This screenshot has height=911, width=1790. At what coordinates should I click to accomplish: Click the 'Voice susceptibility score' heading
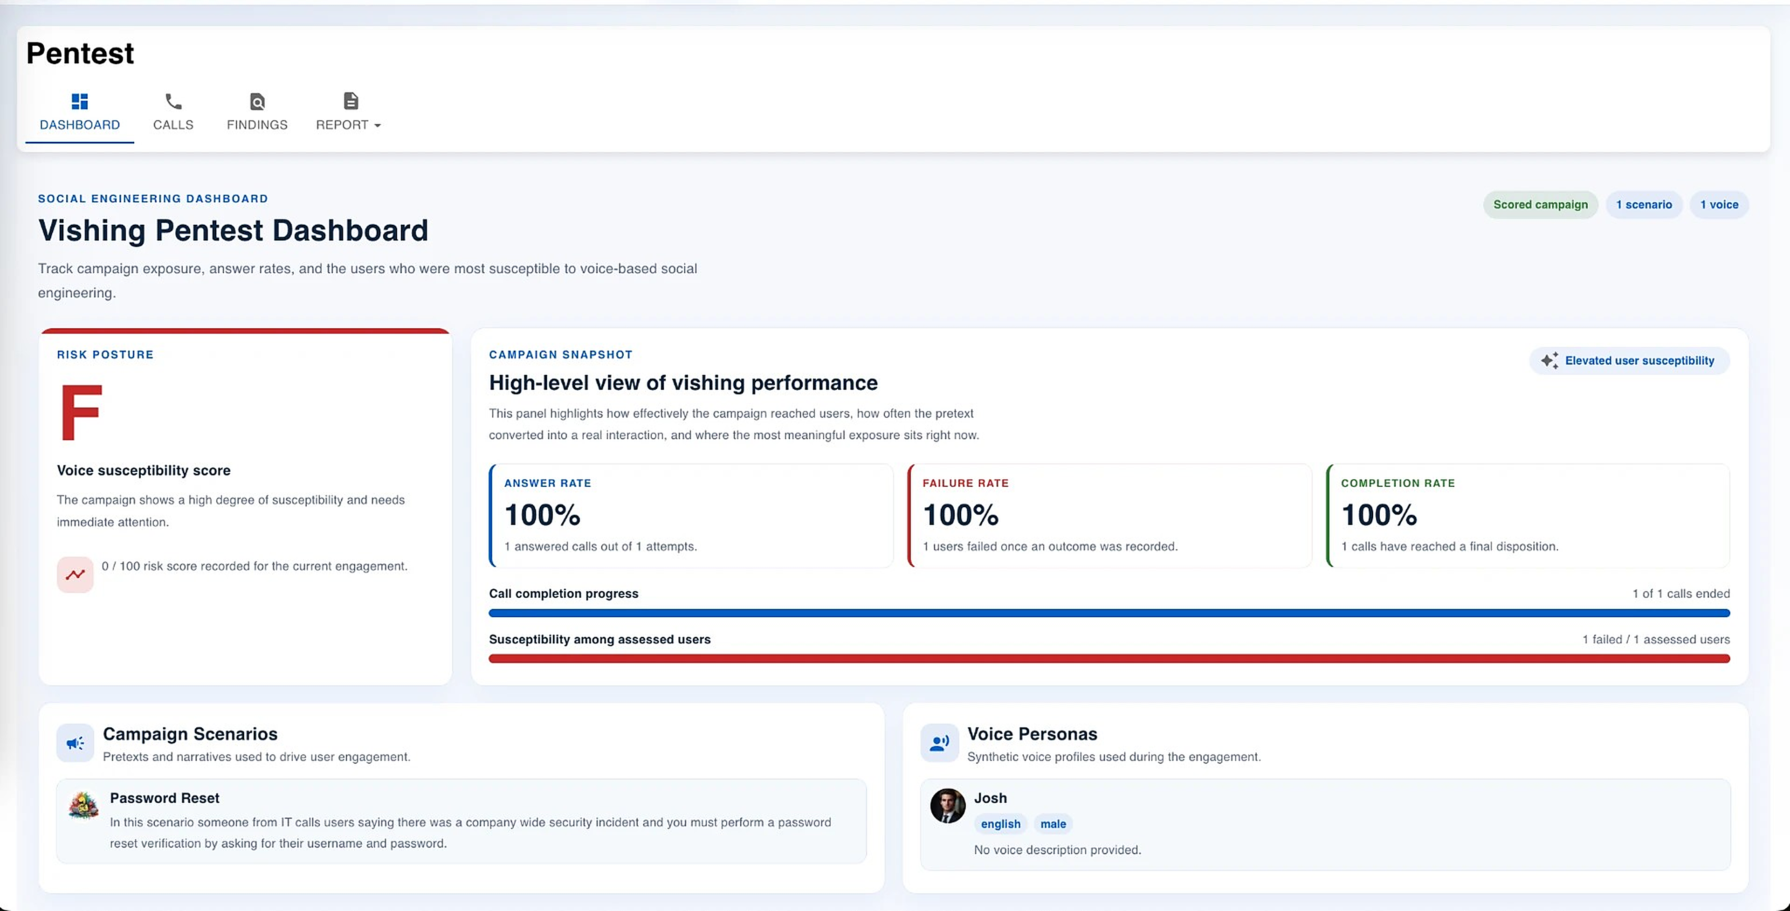click(x=144, y=470)
